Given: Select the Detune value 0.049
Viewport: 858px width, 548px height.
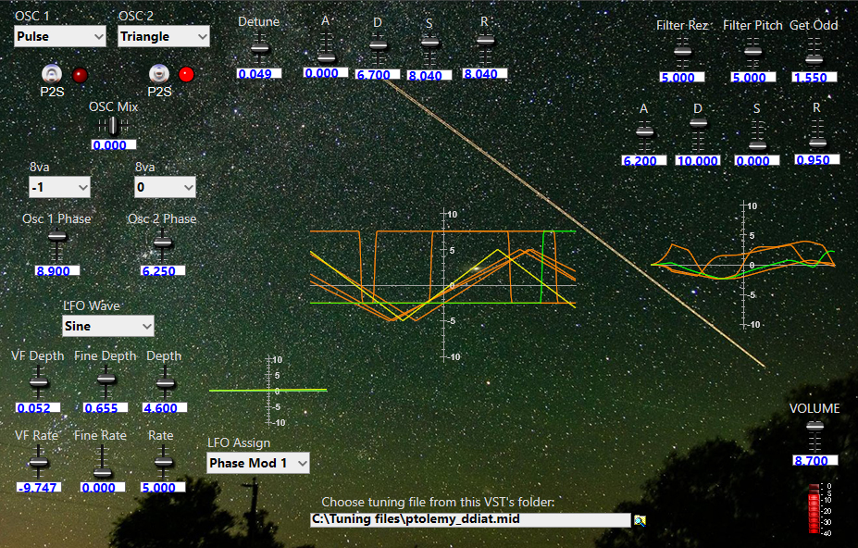Looking at the screenshot, I should (x=259, y=73).
